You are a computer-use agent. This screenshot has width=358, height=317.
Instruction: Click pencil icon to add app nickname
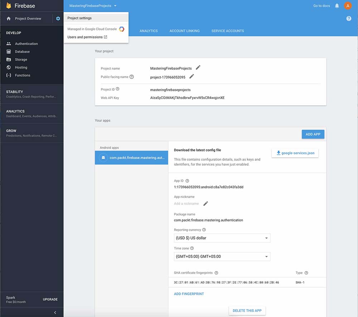click(205, 204)
